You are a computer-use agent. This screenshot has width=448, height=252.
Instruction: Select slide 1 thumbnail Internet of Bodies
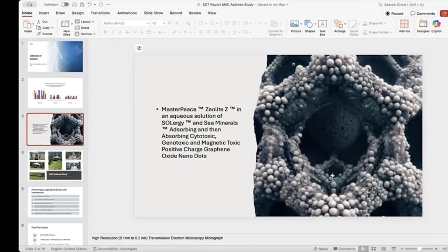[x=55, y=56]
